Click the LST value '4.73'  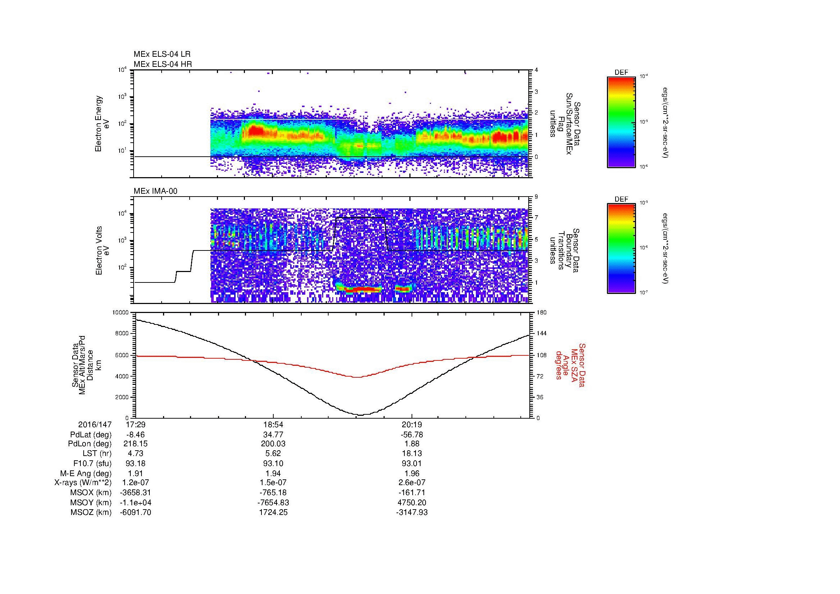(x=135, y=453)
